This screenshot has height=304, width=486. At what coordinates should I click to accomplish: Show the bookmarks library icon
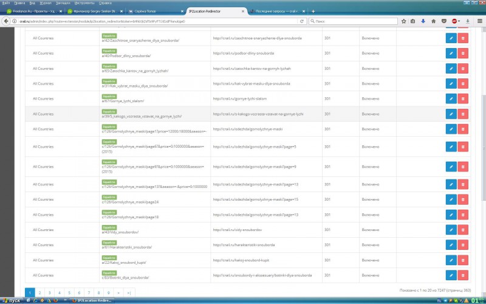(412, 21)
